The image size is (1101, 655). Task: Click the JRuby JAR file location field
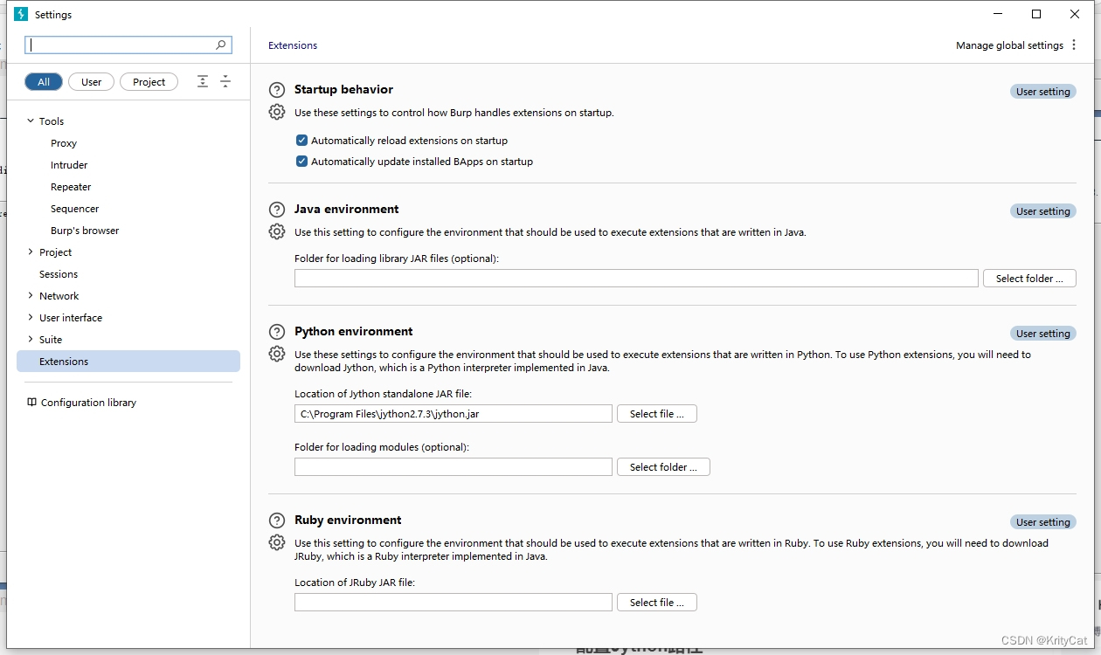click(x=454, y=603)
